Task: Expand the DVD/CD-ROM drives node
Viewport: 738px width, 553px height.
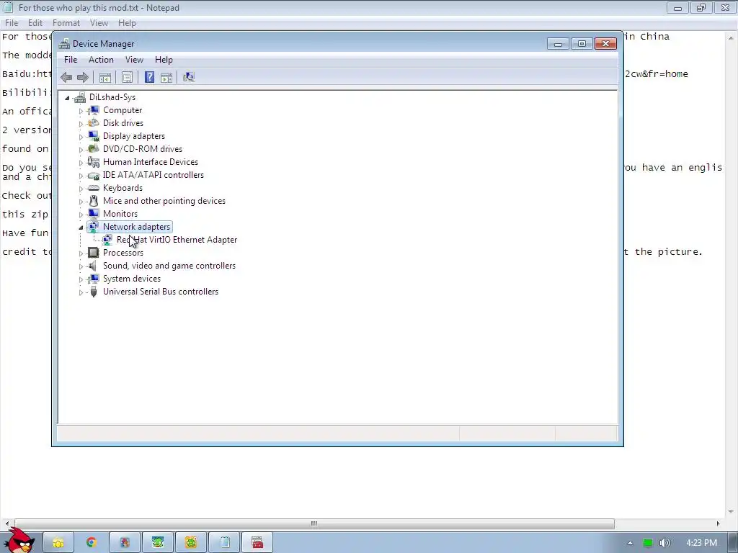Action: click(81, 150)
